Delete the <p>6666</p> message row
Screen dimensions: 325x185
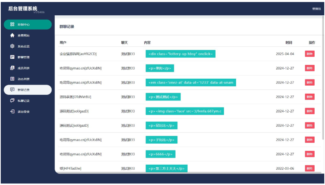click(310, 154)
